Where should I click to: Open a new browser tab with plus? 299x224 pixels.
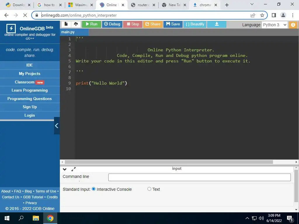click(x=227, y=5)
